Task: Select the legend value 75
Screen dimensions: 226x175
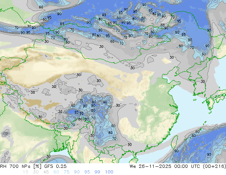Action: point(66,172)
